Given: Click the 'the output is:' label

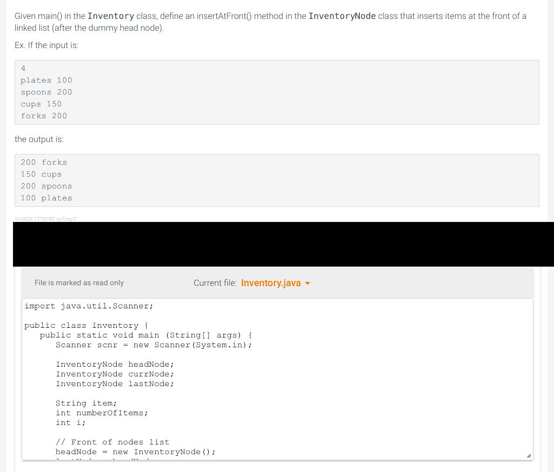Looking at the screenshot, I should click(39, 139).
